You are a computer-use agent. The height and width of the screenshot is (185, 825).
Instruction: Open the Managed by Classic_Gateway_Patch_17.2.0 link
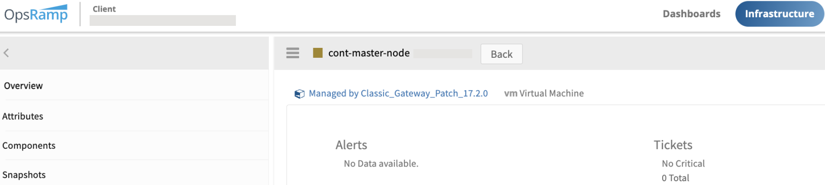tap(398, 93)
